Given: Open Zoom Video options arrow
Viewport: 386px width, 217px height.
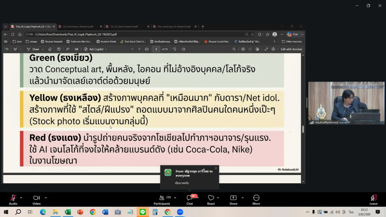Looking at the screenshot, I should click(x=46, y=198).
